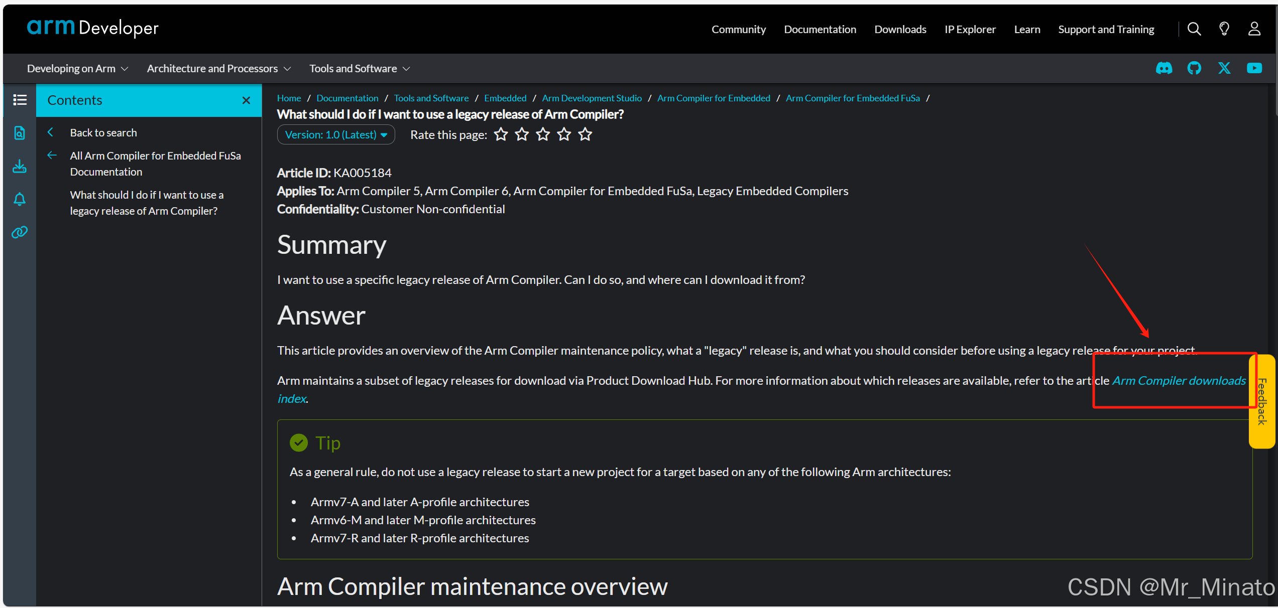The width and height of the screenshot is (1278, 608).
Task: Expand the Developing on Arm menu
Action: (x=77, y=68)
